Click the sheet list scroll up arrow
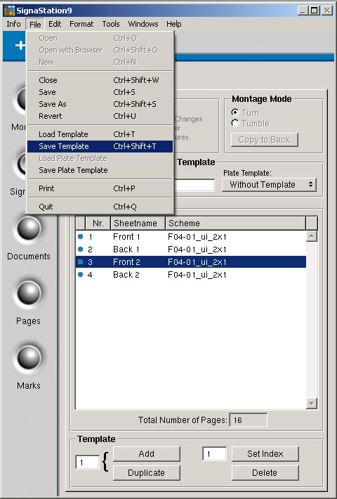 pyautogui.click(x=312, y=236)
